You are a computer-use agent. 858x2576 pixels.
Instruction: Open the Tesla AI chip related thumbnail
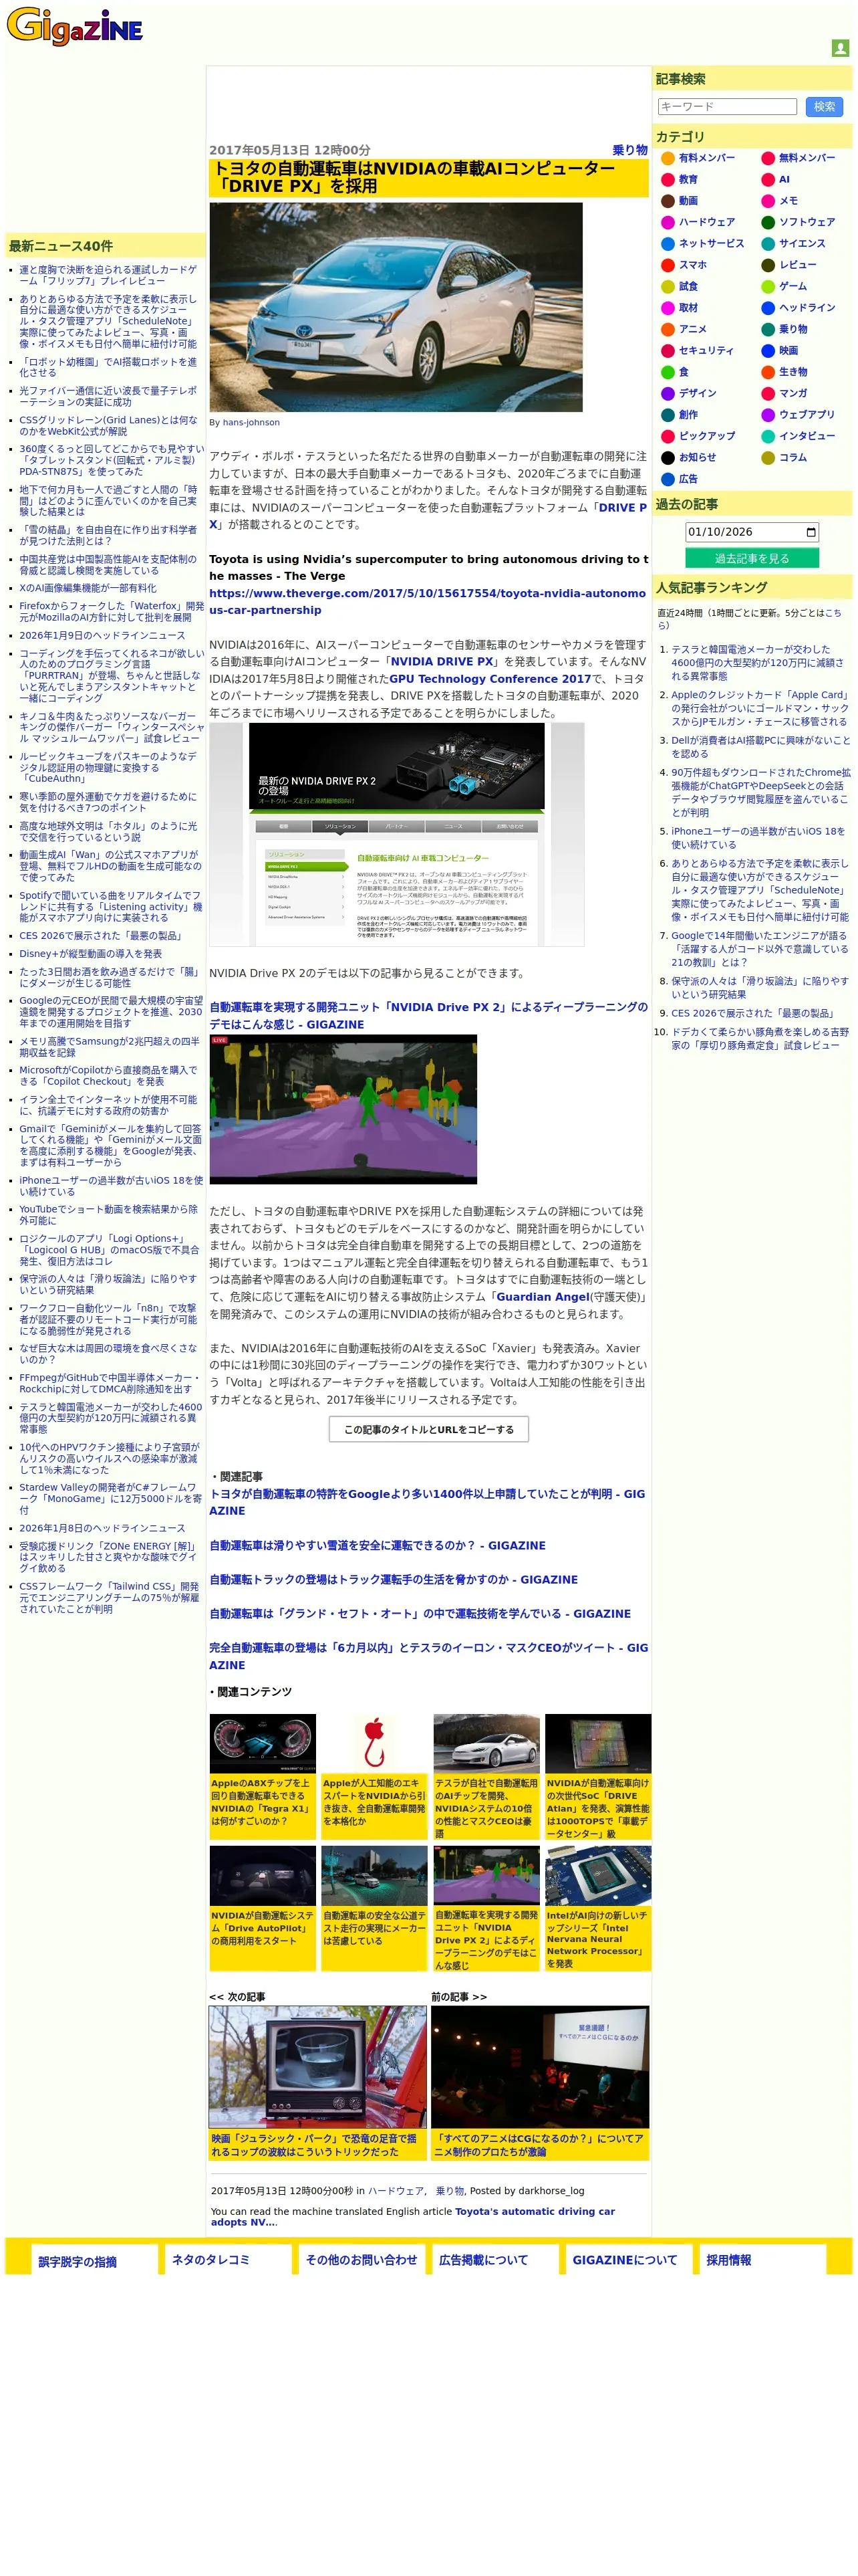click(486, 1744)
